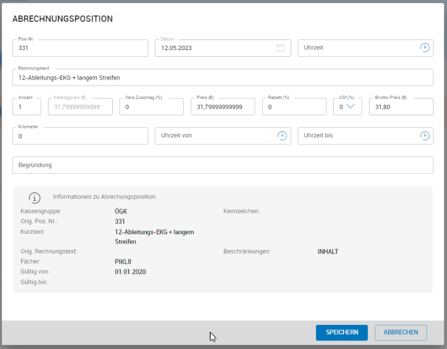This screenshot has height=349, width=447.
Task: Click the Rabatt (%) input field
Action: [294, 107]
